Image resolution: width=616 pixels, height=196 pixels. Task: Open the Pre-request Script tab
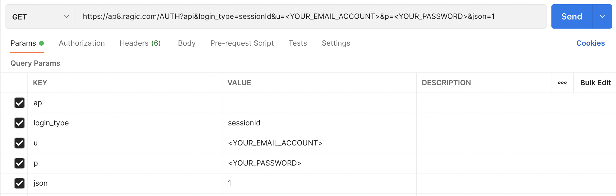[242, 43]
